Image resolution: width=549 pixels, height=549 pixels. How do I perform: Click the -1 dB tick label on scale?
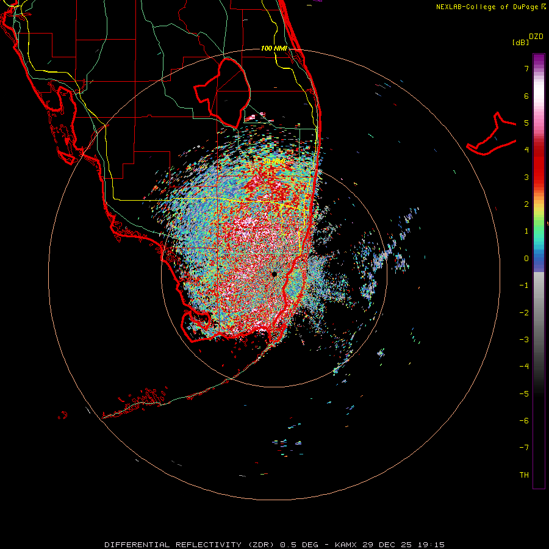pos(524,285)
